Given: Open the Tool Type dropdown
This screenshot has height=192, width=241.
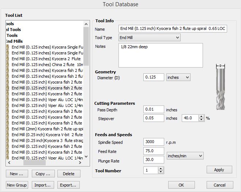Looking at the screenshot, I should click(150, 38).
